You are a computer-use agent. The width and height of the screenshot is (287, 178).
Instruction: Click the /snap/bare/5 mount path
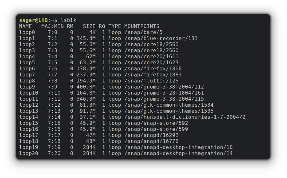[x=143, y=32]
